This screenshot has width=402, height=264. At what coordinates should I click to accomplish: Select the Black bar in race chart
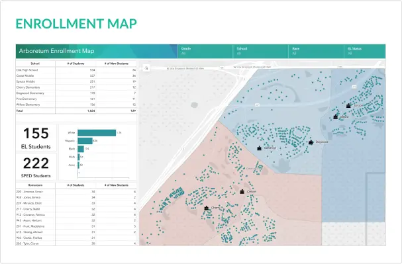click(81, 149)
